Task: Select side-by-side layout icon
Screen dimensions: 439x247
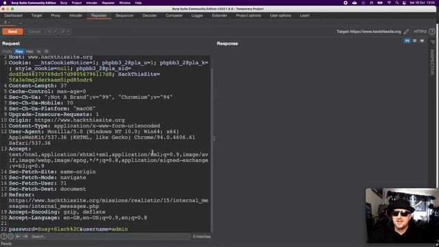Action: tap(407, 41)
